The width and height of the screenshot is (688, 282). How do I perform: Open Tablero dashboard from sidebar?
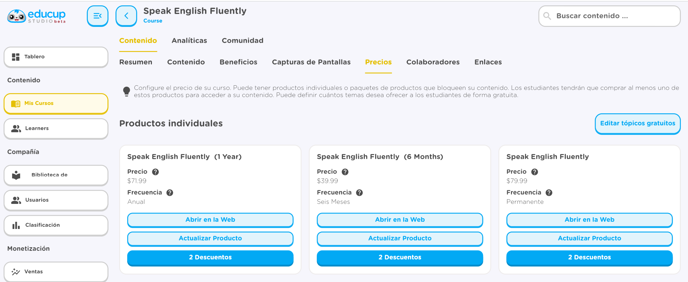click(x=56, y=57)
